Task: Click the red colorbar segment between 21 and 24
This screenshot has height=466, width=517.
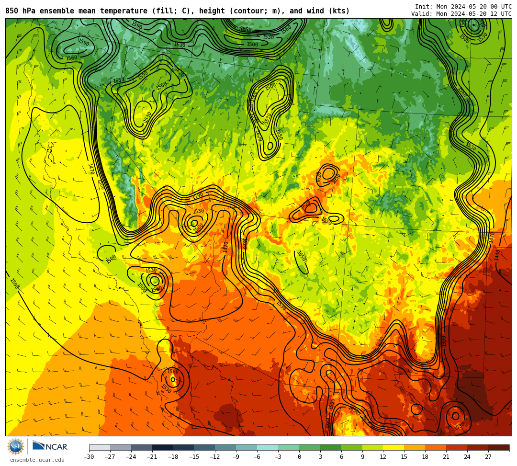Action: (x=457, y=447)
